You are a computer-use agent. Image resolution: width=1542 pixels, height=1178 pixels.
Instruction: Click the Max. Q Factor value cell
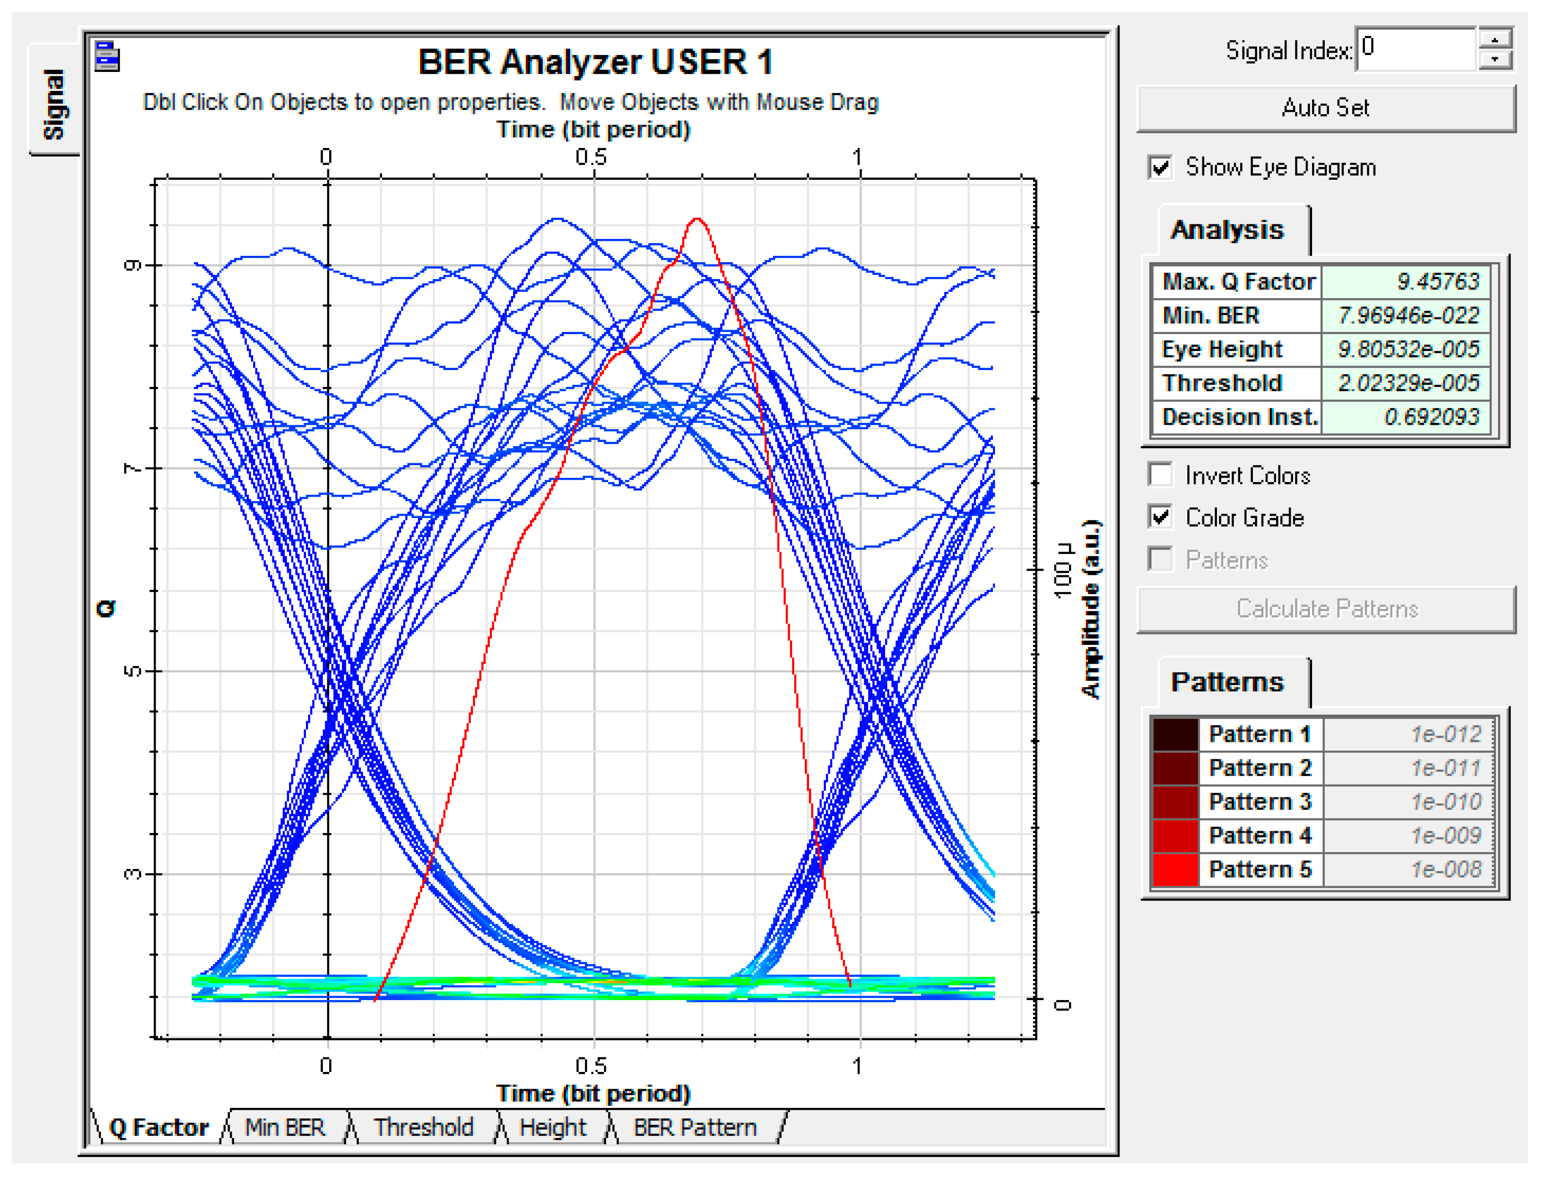pos(1406,281)
